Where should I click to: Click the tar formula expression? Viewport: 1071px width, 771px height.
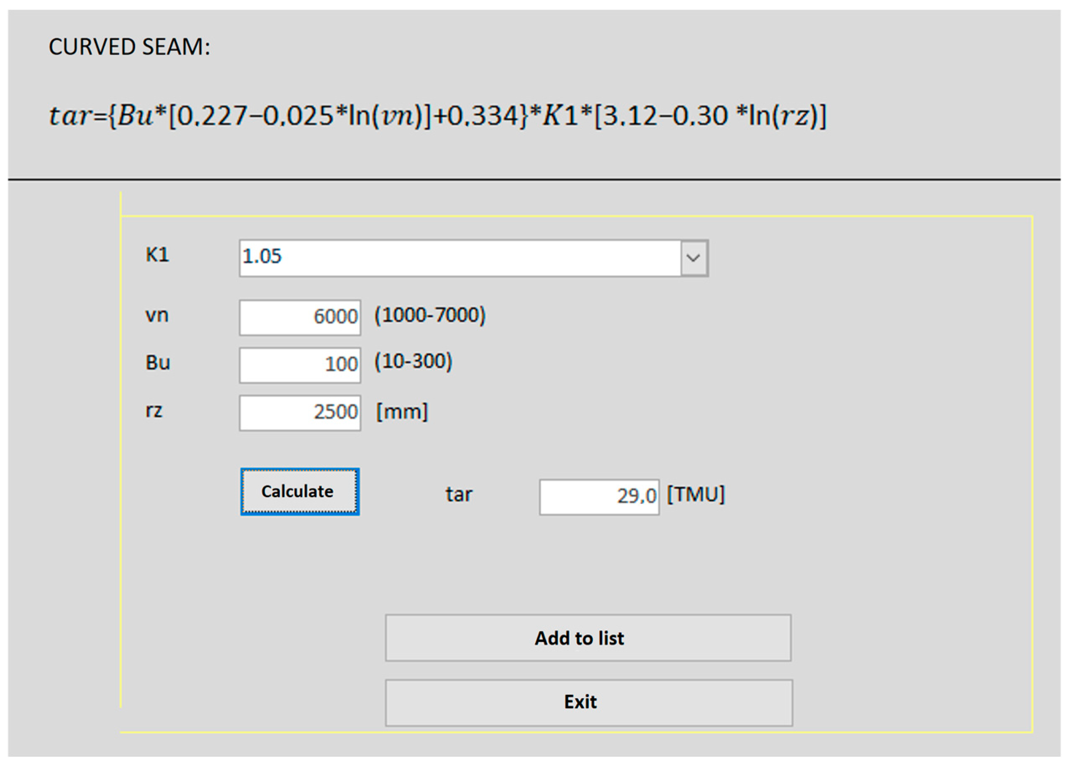pos(437,116)
